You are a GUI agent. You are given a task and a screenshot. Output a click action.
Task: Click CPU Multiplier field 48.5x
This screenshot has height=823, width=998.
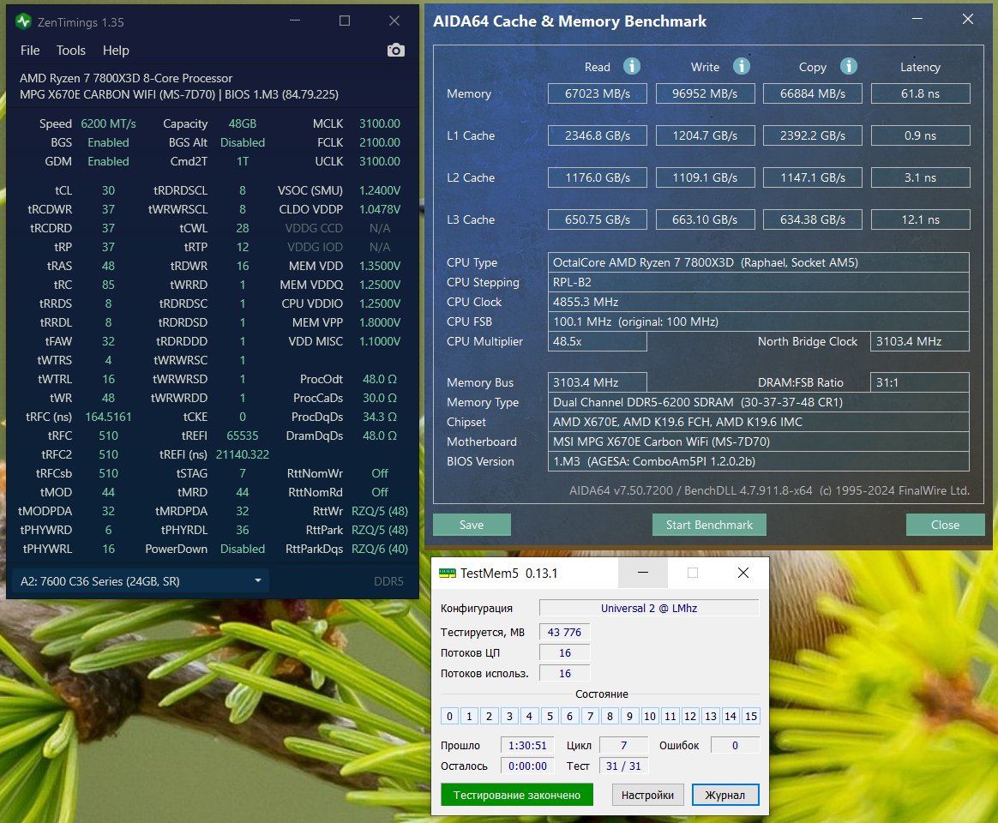click(x=597, y=341)
